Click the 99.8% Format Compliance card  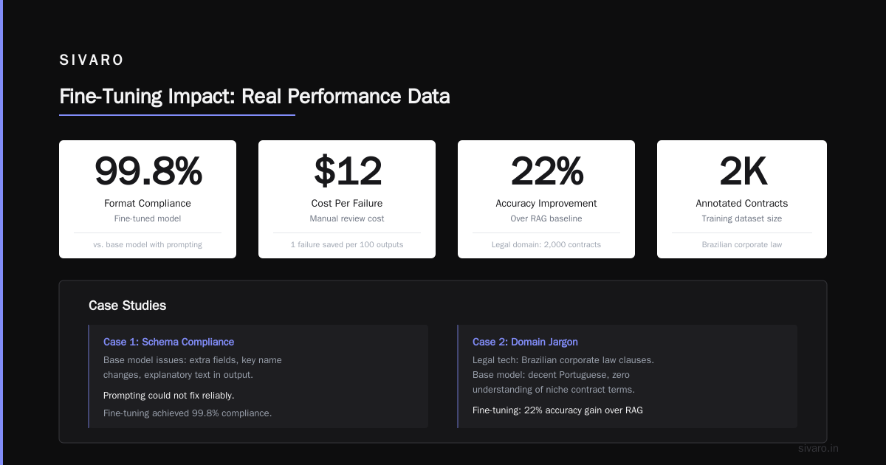click(x=148, y=199)
